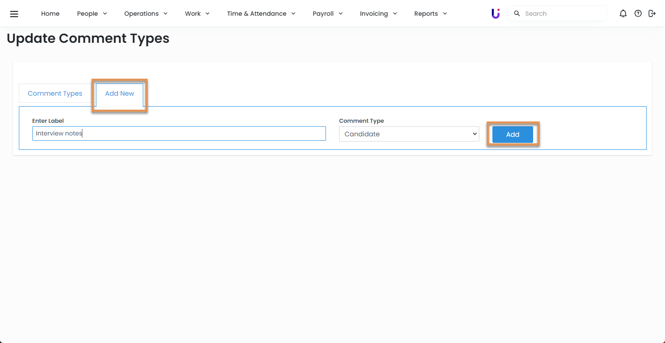665x343 pixels.
Task: Expand the Operations menu
Action: click(x=145, y=14)
